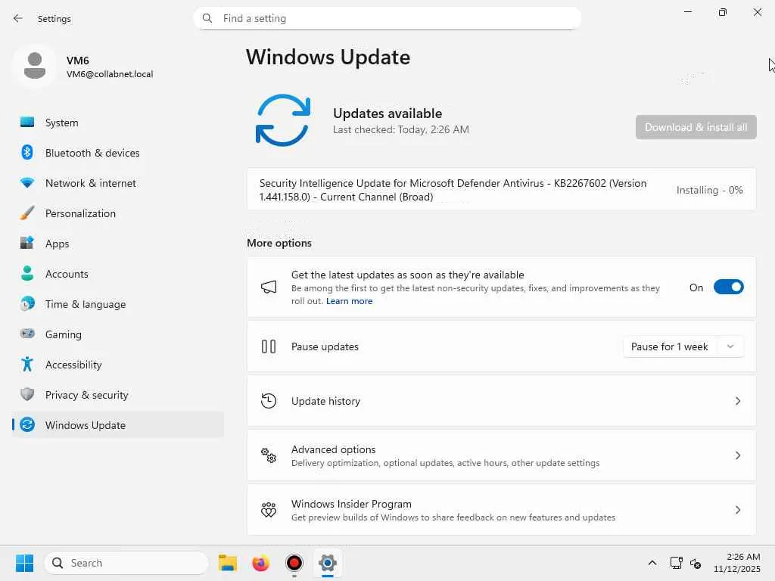
Task: Click the Time & language globe icon
Action: click(x=27, y=303)
